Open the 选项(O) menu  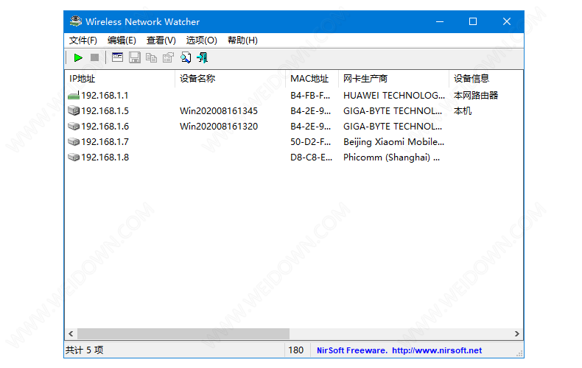(201, 40)
